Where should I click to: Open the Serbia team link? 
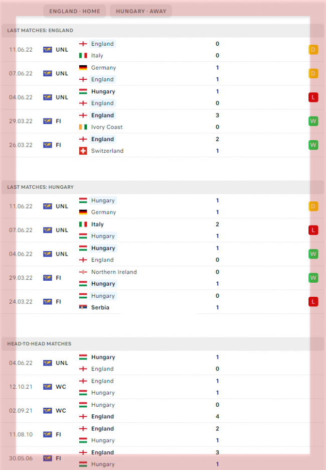[x=100, y=307]
